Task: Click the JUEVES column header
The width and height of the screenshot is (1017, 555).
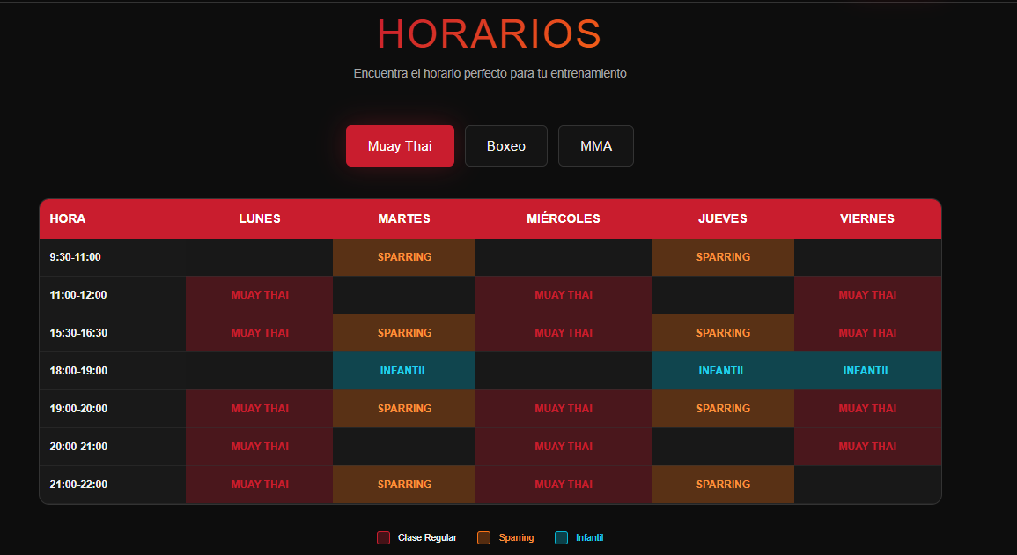Action: tap(723, 218)
